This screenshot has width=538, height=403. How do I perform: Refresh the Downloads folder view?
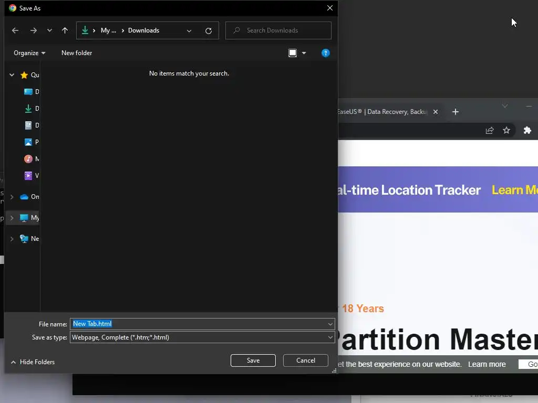(x=208, y=31)
